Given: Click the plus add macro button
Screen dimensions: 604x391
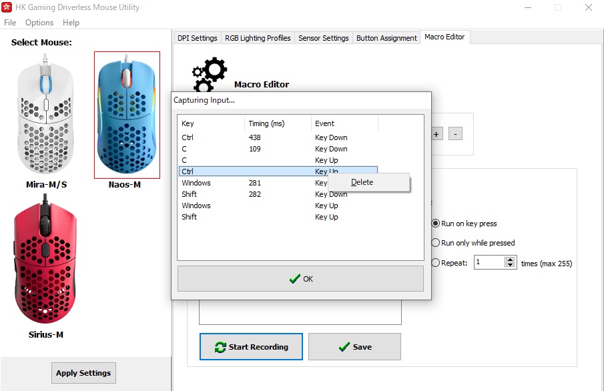Looking at the screenshot, I should 436,134.
